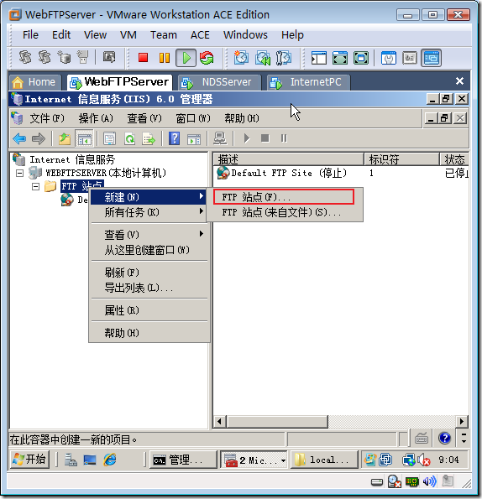Click the IIS Pause item button

pyautogui.click(x=284, y=138)
